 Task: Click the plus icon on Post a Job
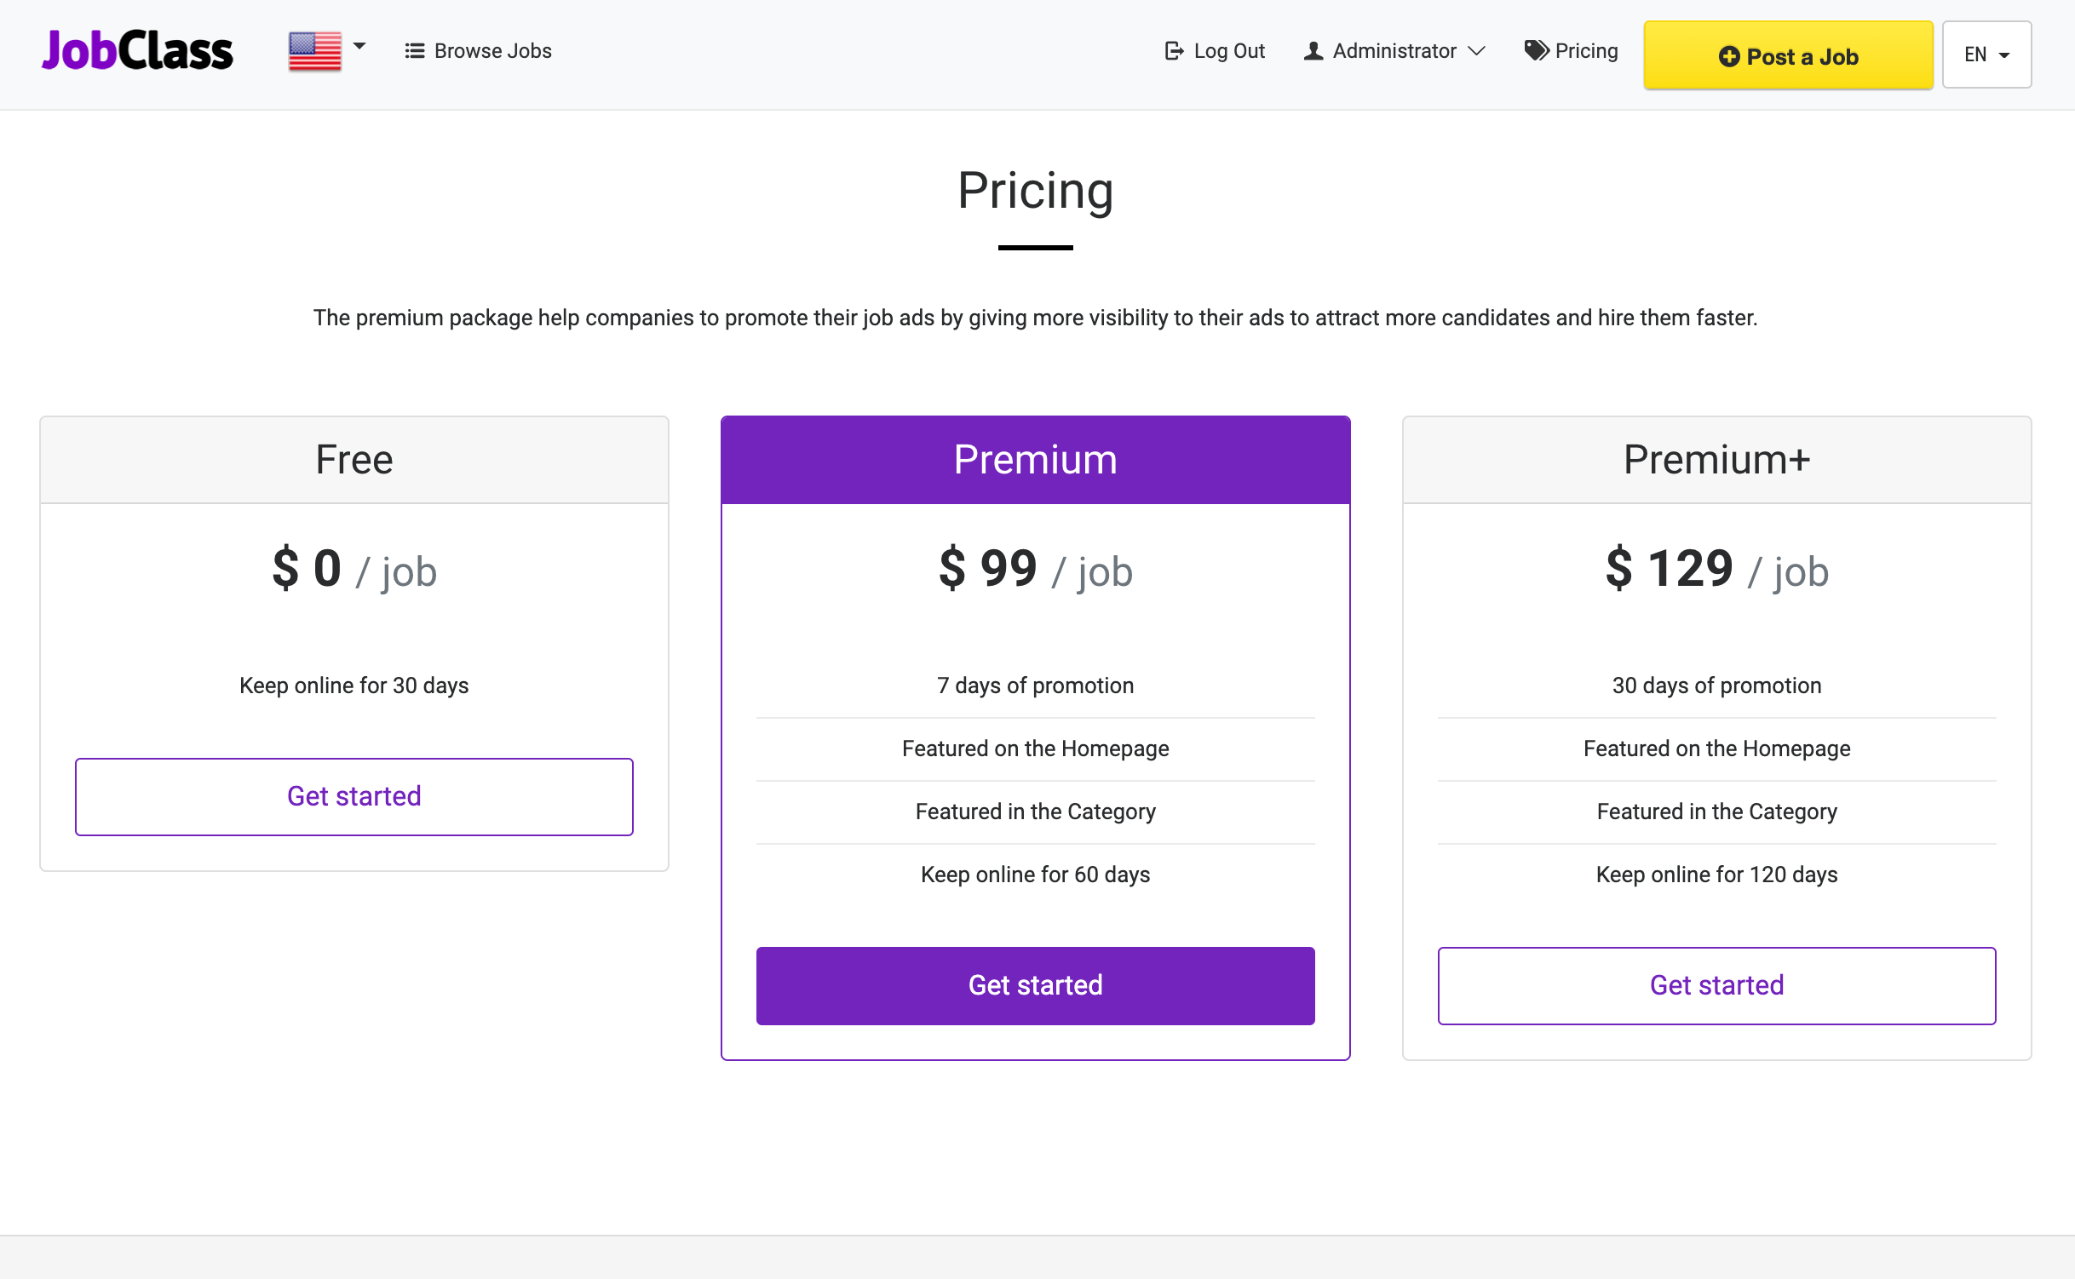pyautogui.click(x=1729, y=57)
